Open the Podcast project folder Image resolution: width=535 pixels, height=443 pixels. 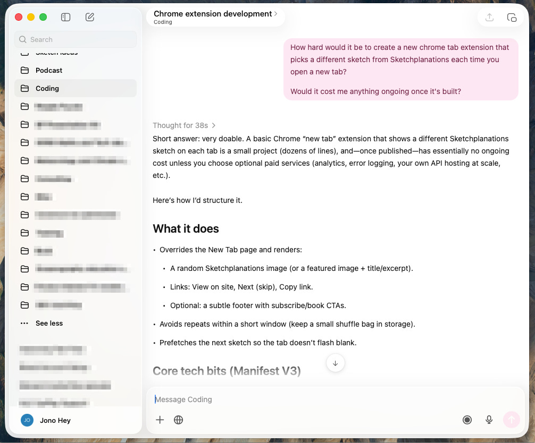pyautogui.click(x=76, y=70)
